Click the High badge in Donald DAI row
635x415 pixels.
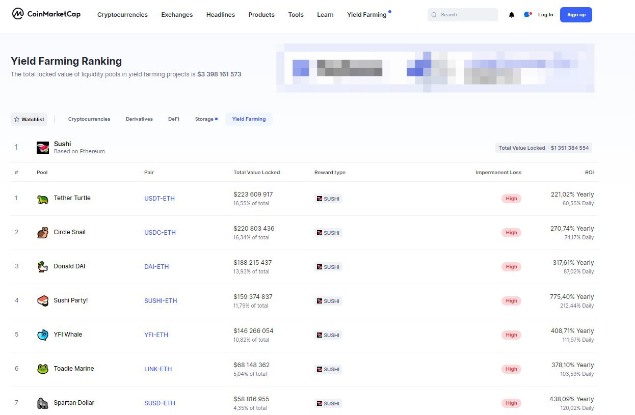click(511, 267)
